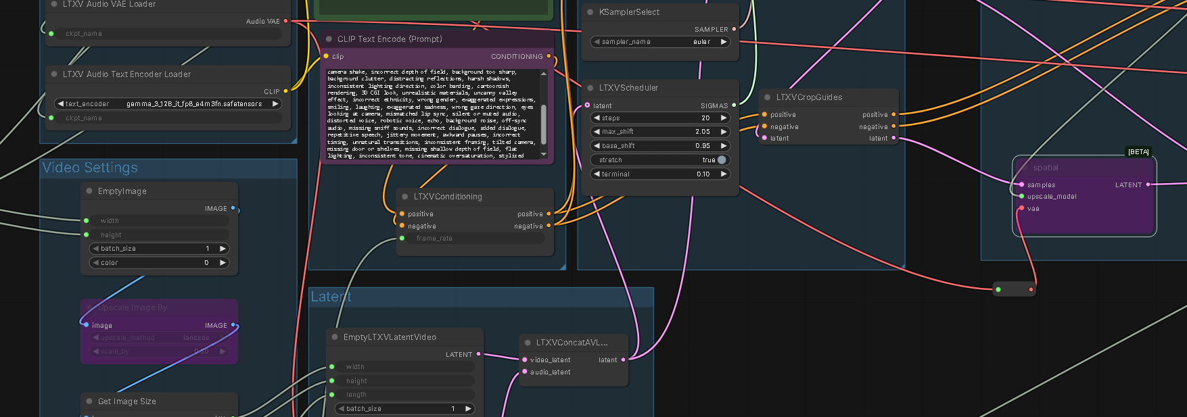Click the Upscale Image By node title
Viewport: 1187px width, 417px height.
pos(133,308)
